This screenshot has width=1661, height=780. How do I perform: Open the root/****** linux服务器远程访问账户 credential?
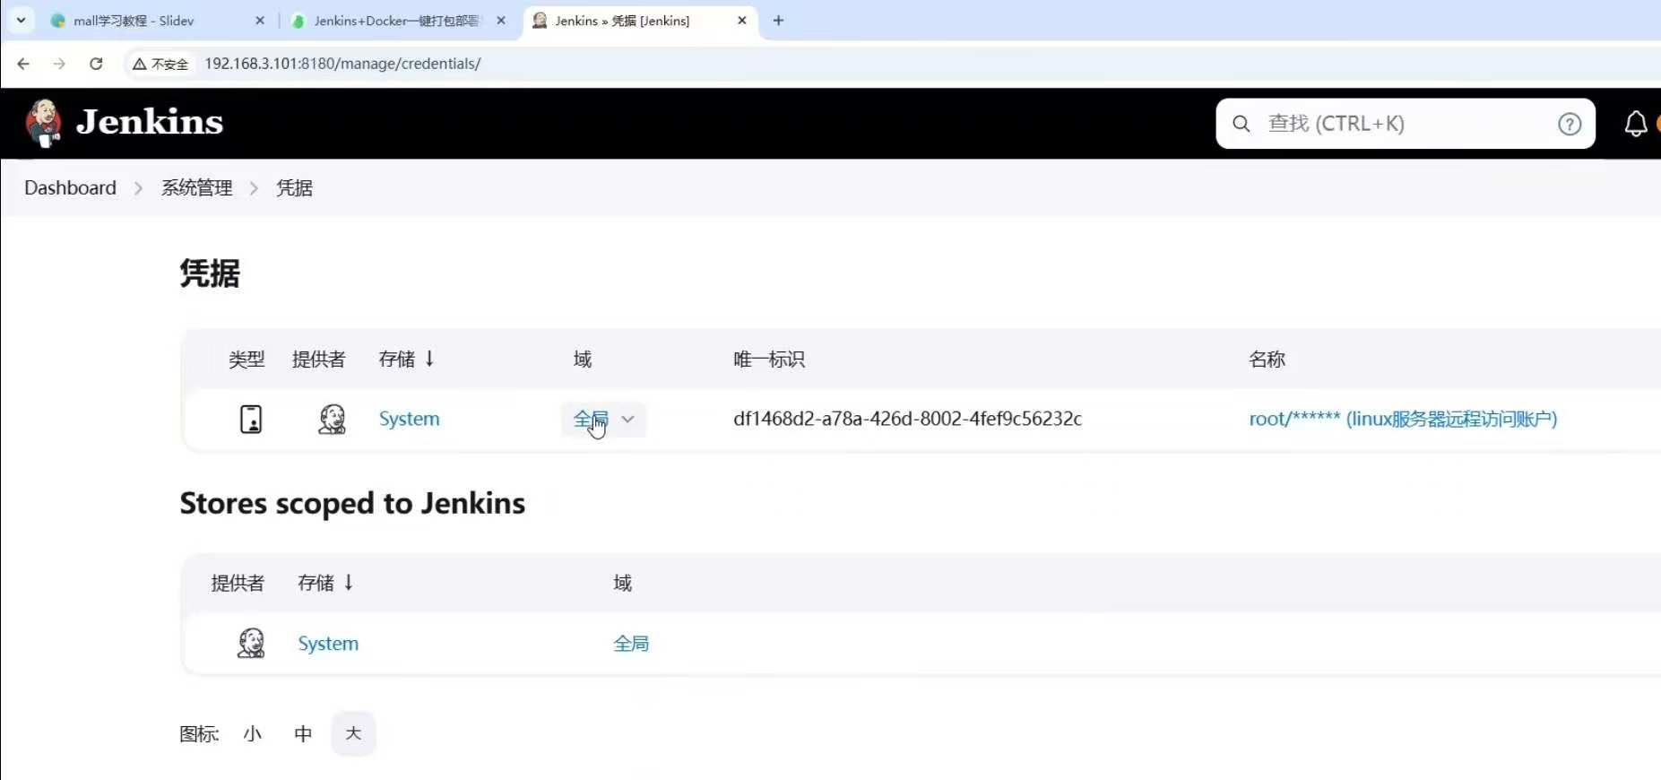[1403, 419]
